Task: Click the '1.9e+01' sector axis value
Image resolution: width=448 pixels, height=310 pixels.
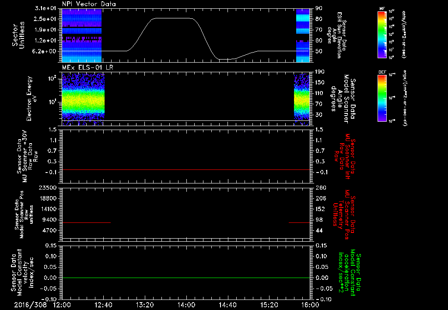Action: click(45, 30)
